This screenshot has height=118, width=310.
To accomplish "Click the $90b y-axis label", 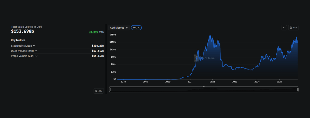I will point(113,57).
